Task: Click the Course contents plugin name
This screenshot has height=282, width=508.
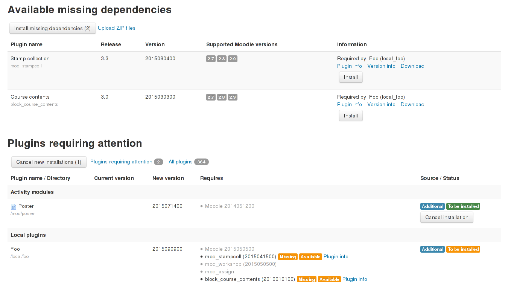Action: tap(30, 97)
